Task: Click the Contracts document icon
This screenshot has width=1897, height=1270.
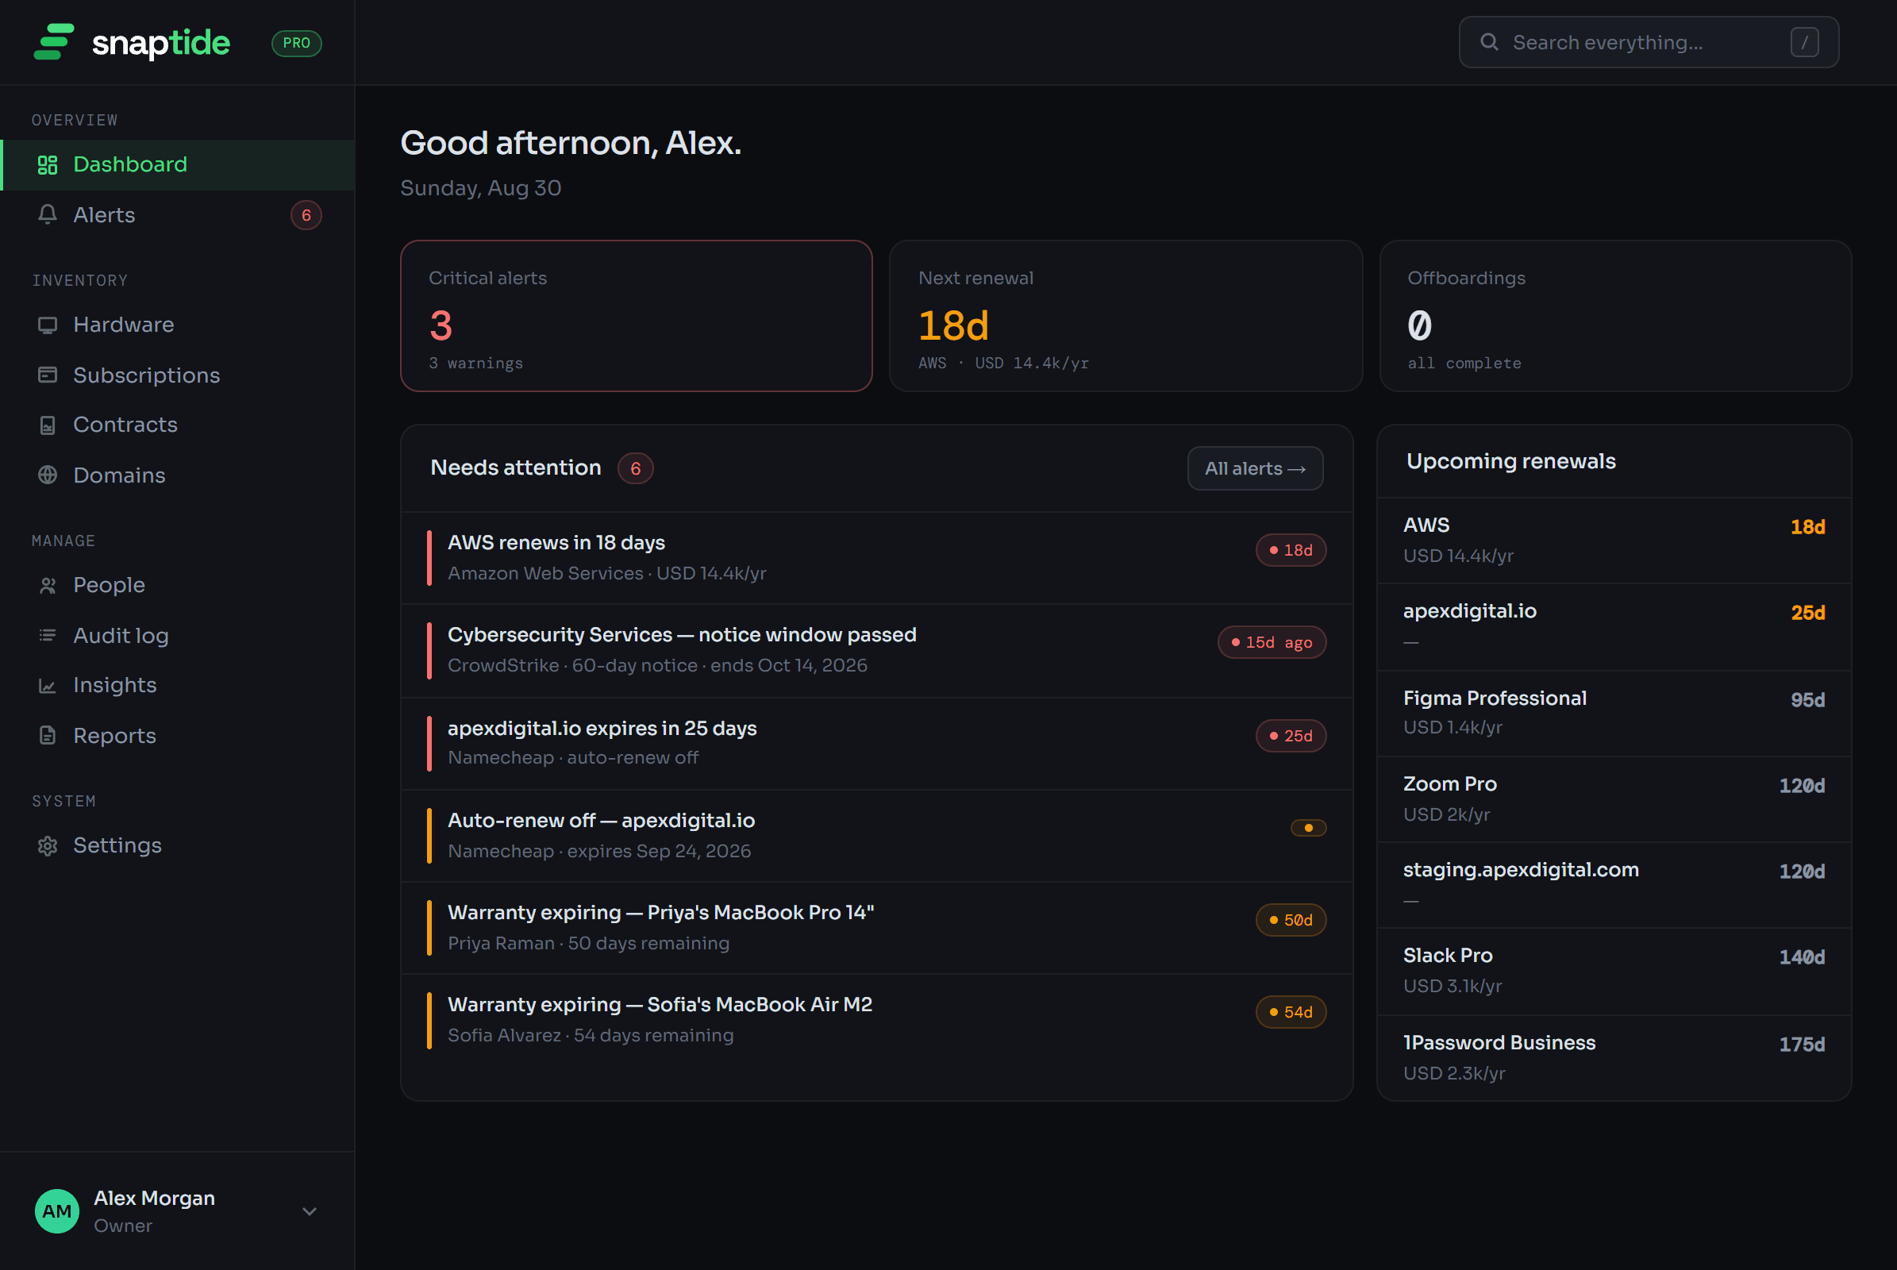Action: 48,425
